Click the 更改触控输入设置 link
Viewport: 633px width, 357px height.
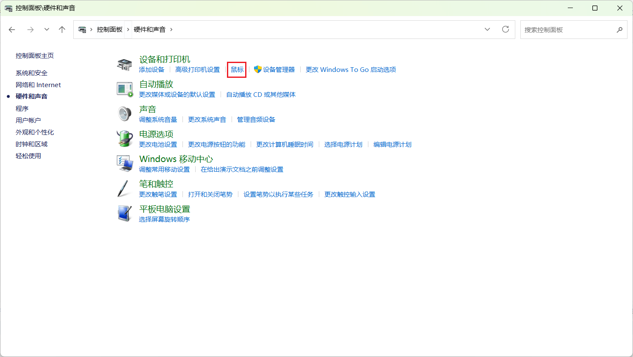coord(350,195)
